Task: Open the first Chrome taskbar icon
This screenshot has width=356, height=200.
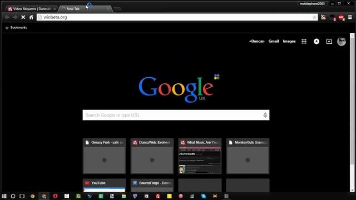Action: tap(32, 196)
